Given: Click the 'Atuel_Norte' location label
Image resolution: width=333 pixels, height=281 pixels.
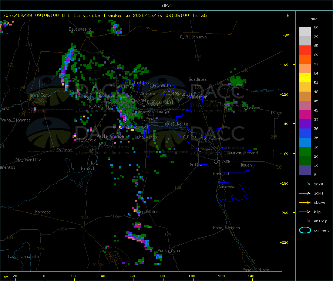Looking at the screenshot, I should pyautogui.click(x=176, y=124).
